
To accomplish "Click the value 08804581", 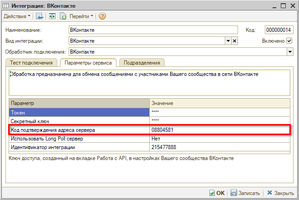I will click(x=162, y=130).
